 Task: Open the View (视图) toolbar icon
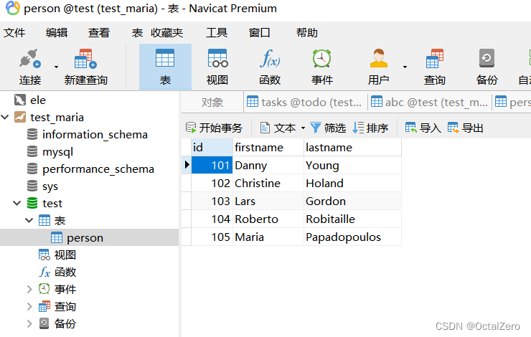pyautogui.click(x=217, y=59)
